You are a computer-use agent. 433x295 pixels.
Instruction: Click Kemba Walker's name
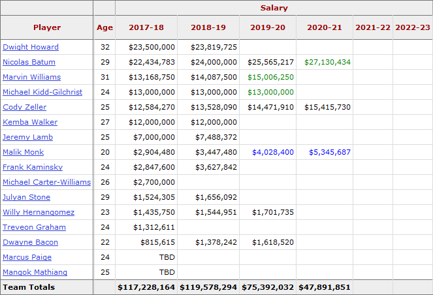pyautogui.click(x=30, y=122)
